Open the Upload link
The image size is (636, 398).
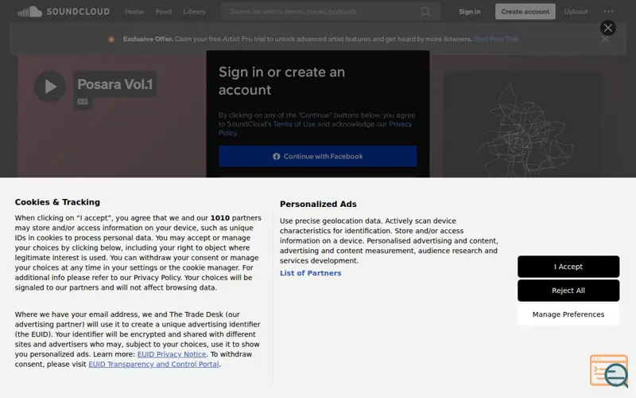click(576, 12)
